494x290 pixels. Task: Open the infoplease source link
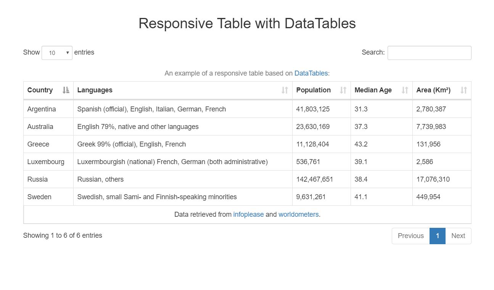248,214
